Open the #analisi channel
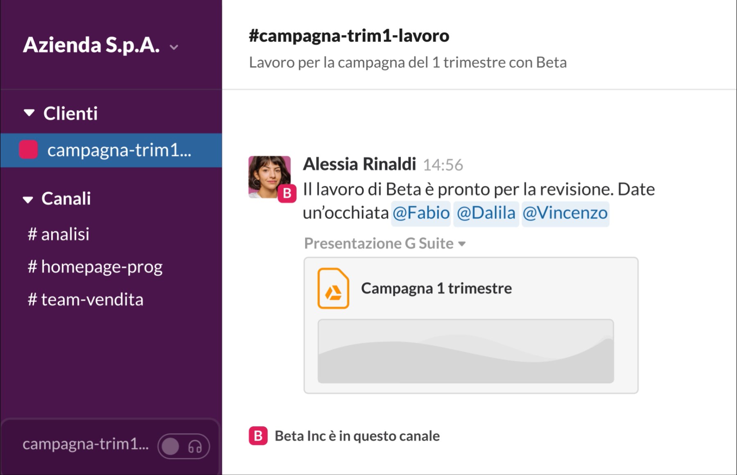This screenshot has width=737, height=475. click(x=59, y=234)
